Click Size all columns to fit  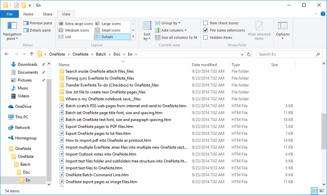click(176, 37)
